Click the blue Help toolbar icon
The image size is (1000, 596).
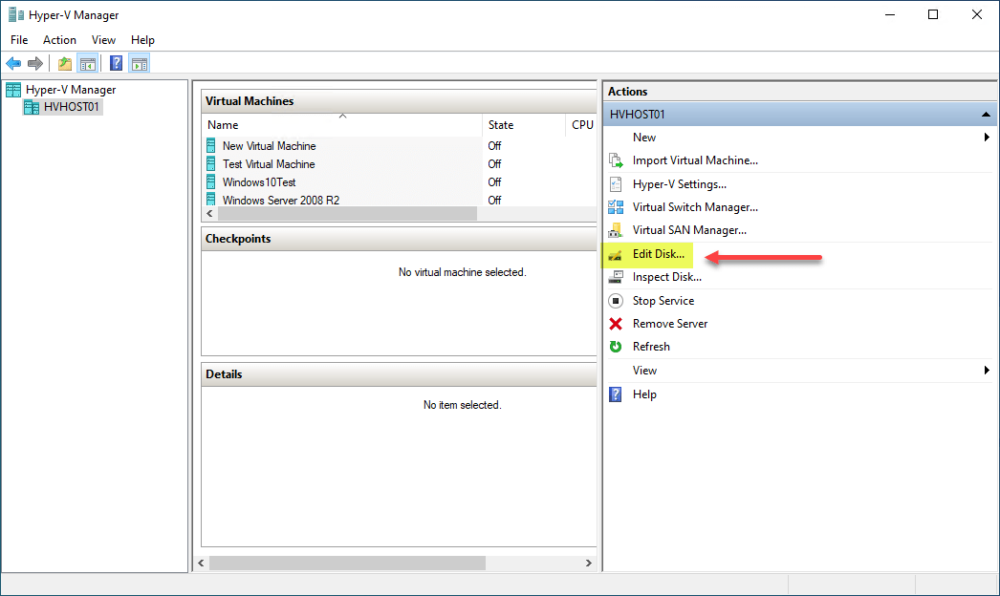(116, 64)
